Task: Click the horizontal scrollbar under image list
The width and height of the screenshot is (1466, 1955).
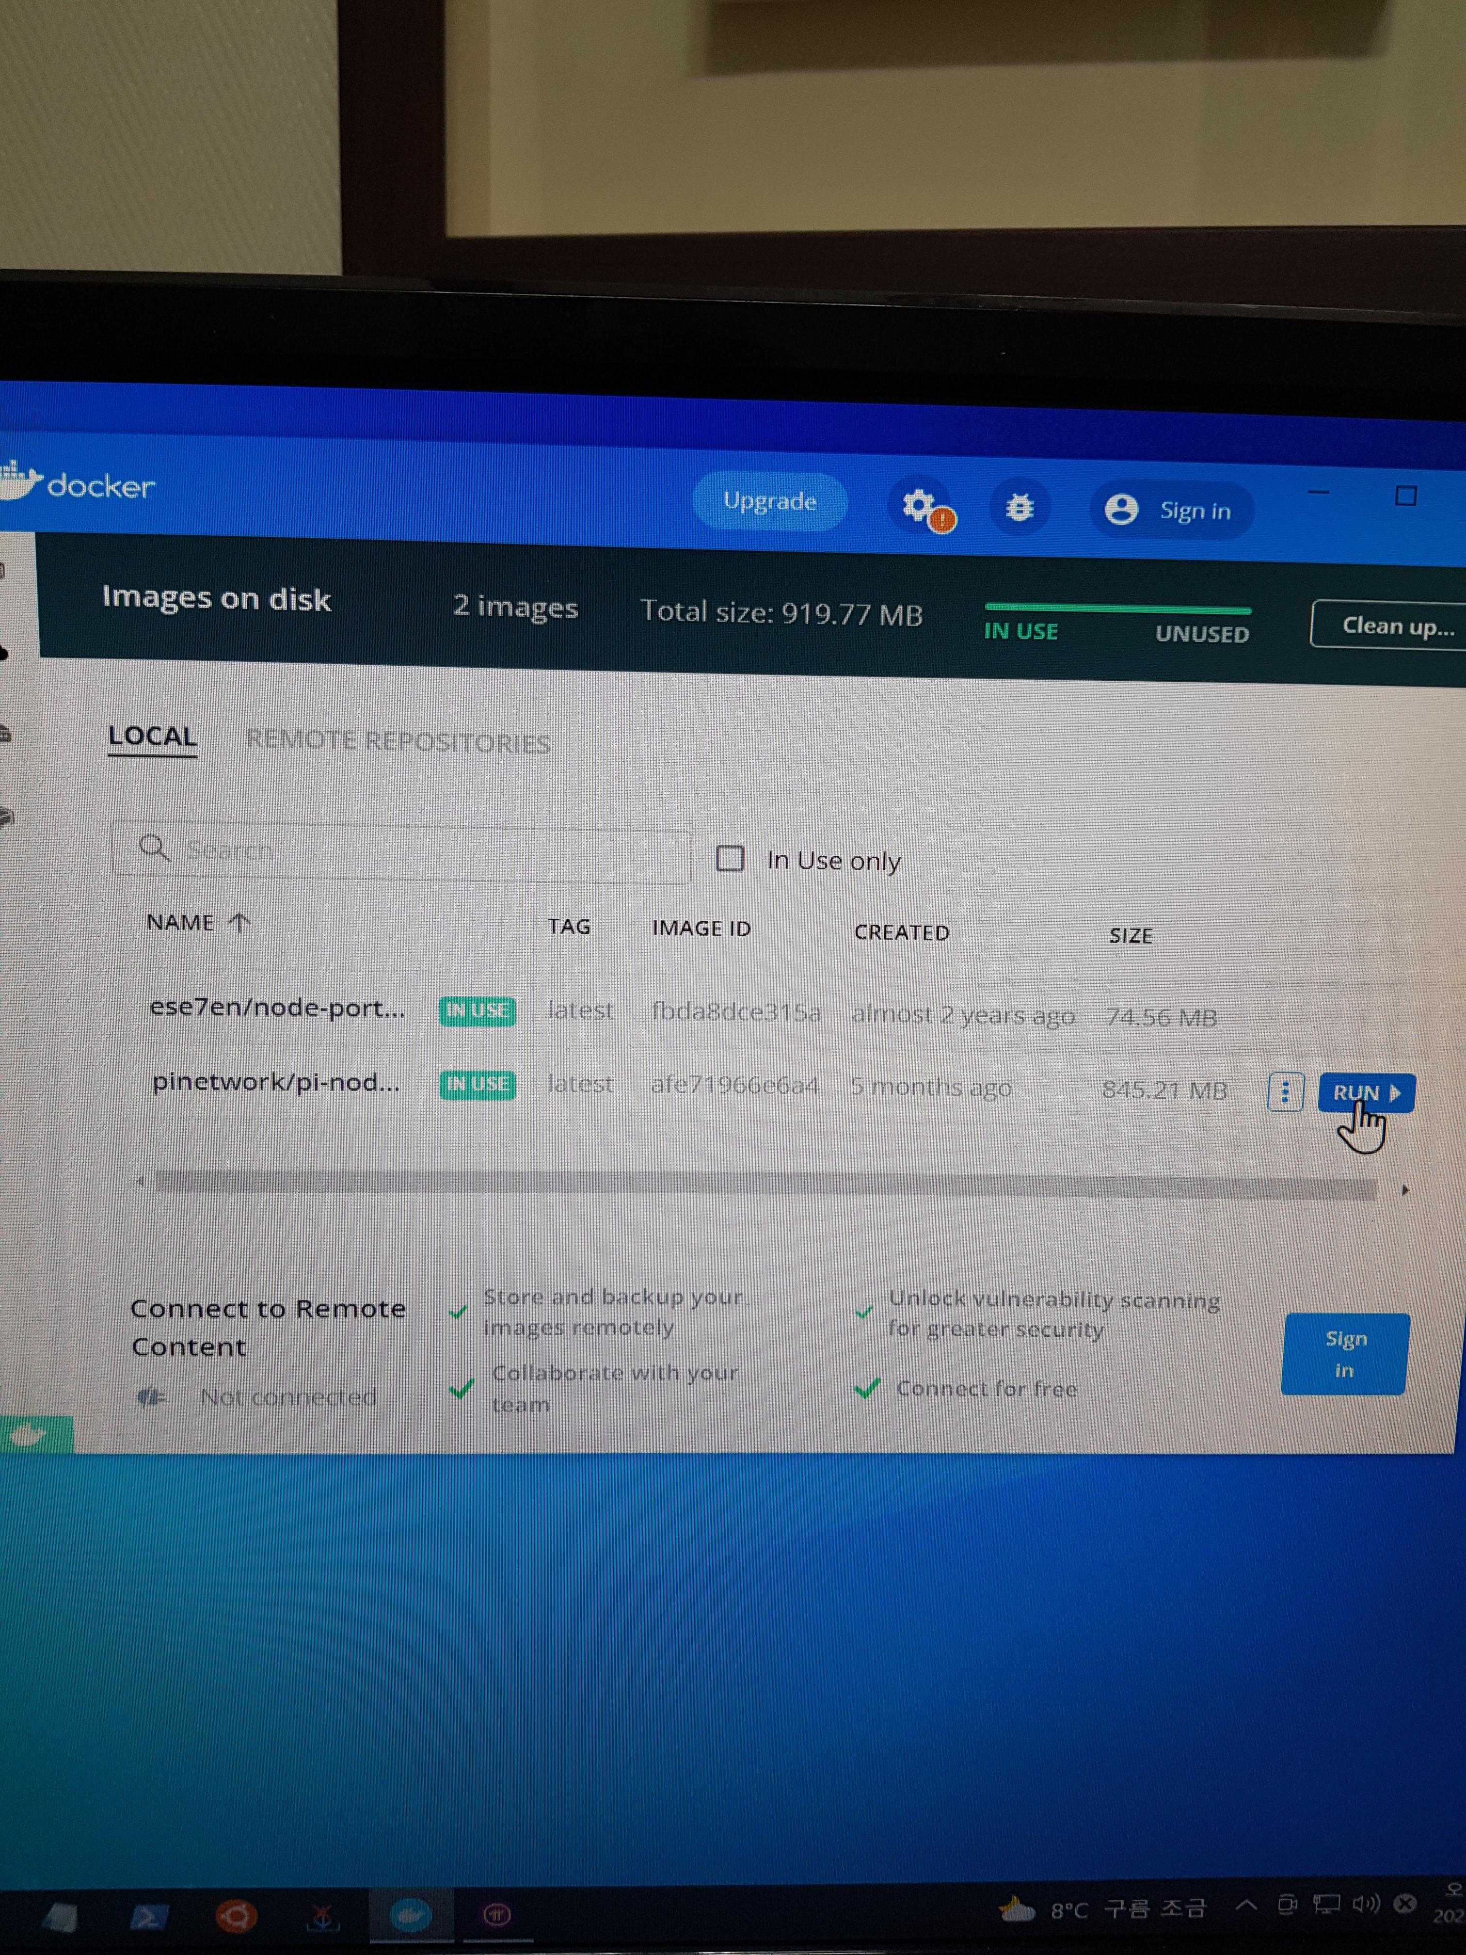Action: tap(765, 1185)
